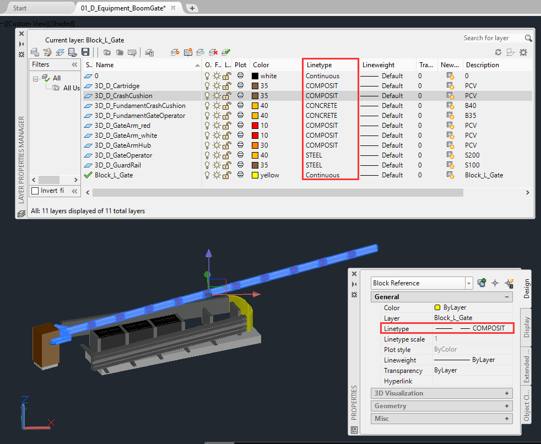Open the Display tab in Properties palette

pos(527,327)
